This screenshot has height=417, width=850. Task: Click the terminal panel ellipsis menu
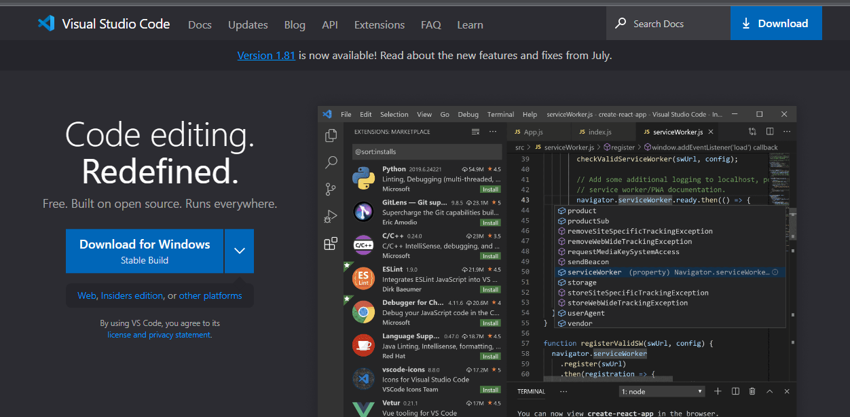coord(563,391)
